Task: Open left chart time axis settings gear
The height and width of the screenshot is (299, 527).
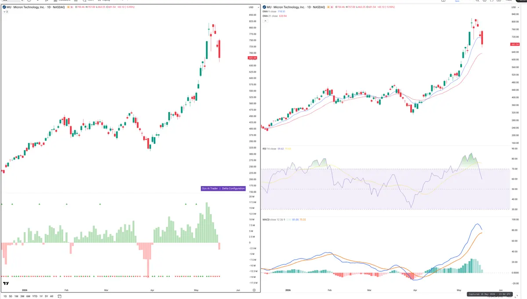Action: point(254,290)
